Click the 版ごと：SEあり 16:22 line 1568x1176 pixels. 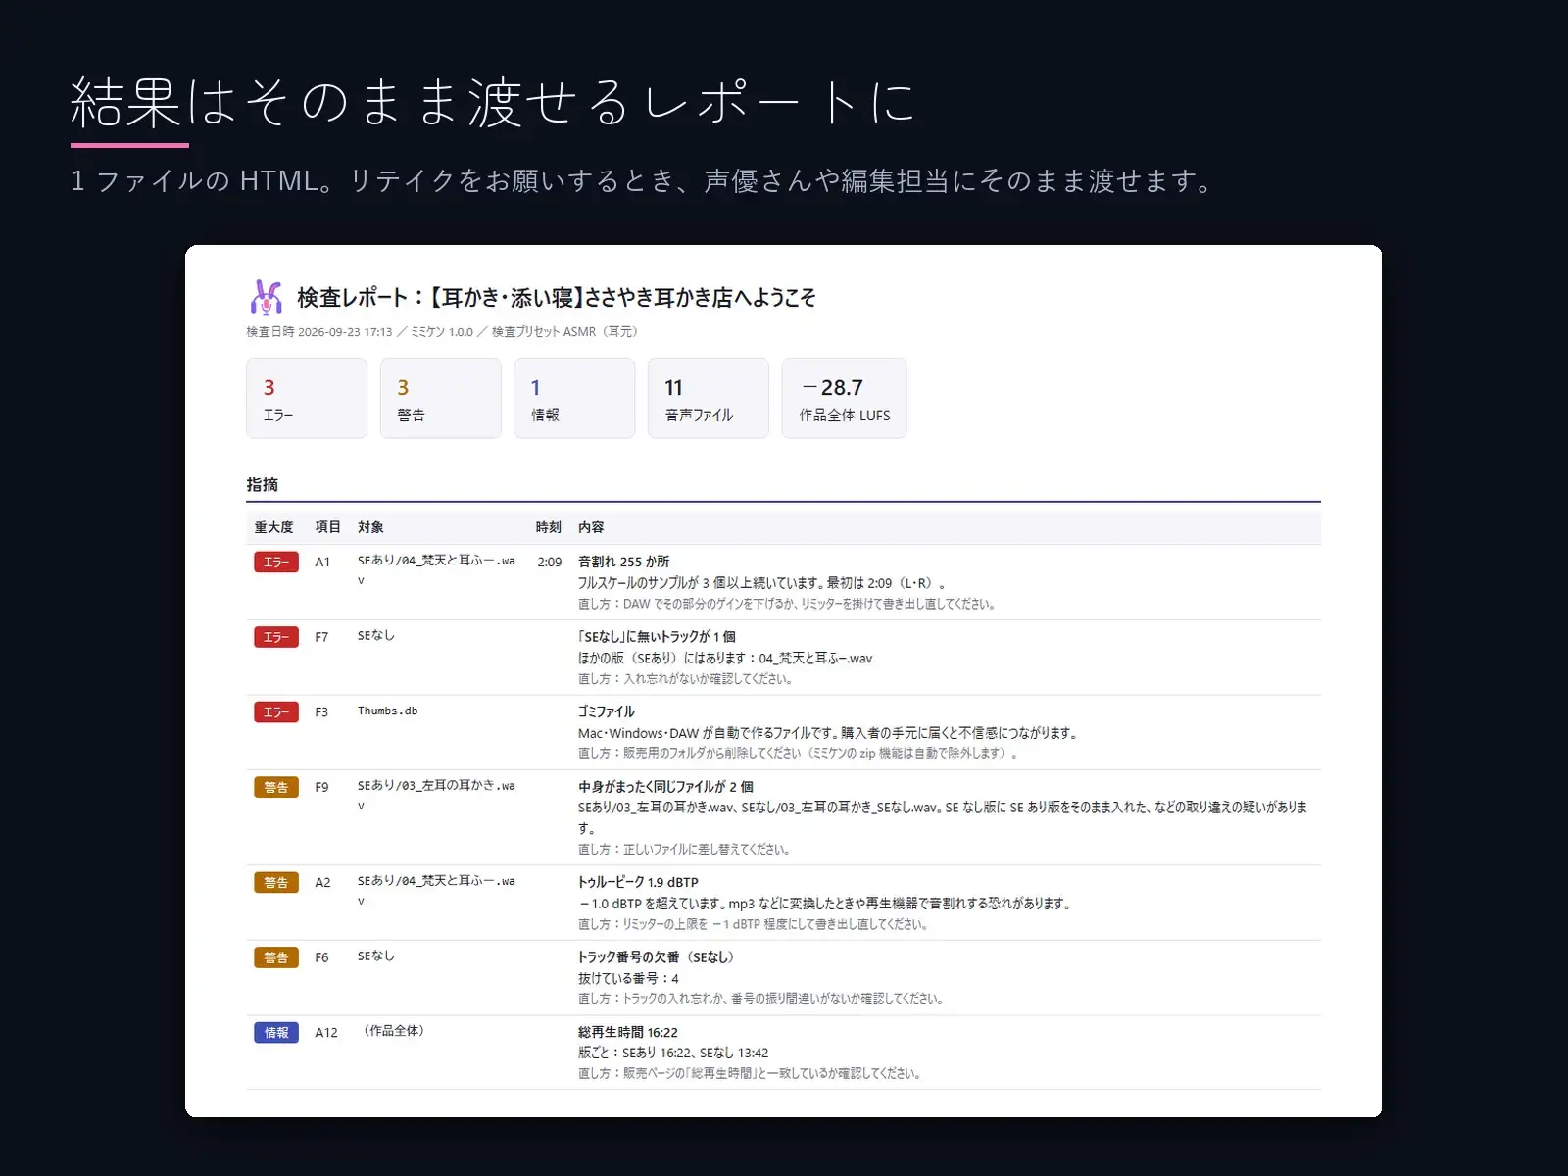pyautogui.click(x=673, y=1053)
